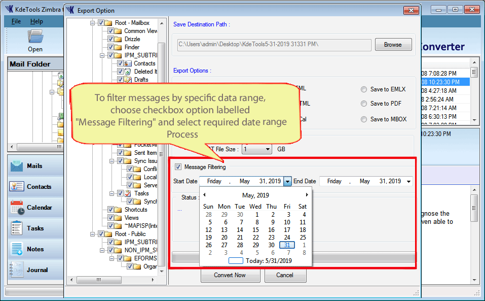The width and height of the screenshot is (485, 301).
Task: Uncheck the Root - Public checkbox
Action: [101, 234]
